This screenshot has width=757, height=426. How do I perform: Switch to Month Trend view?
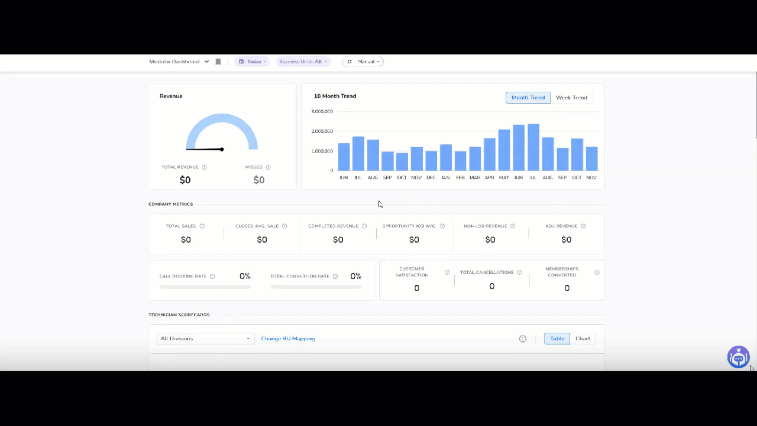pos(528,98)
